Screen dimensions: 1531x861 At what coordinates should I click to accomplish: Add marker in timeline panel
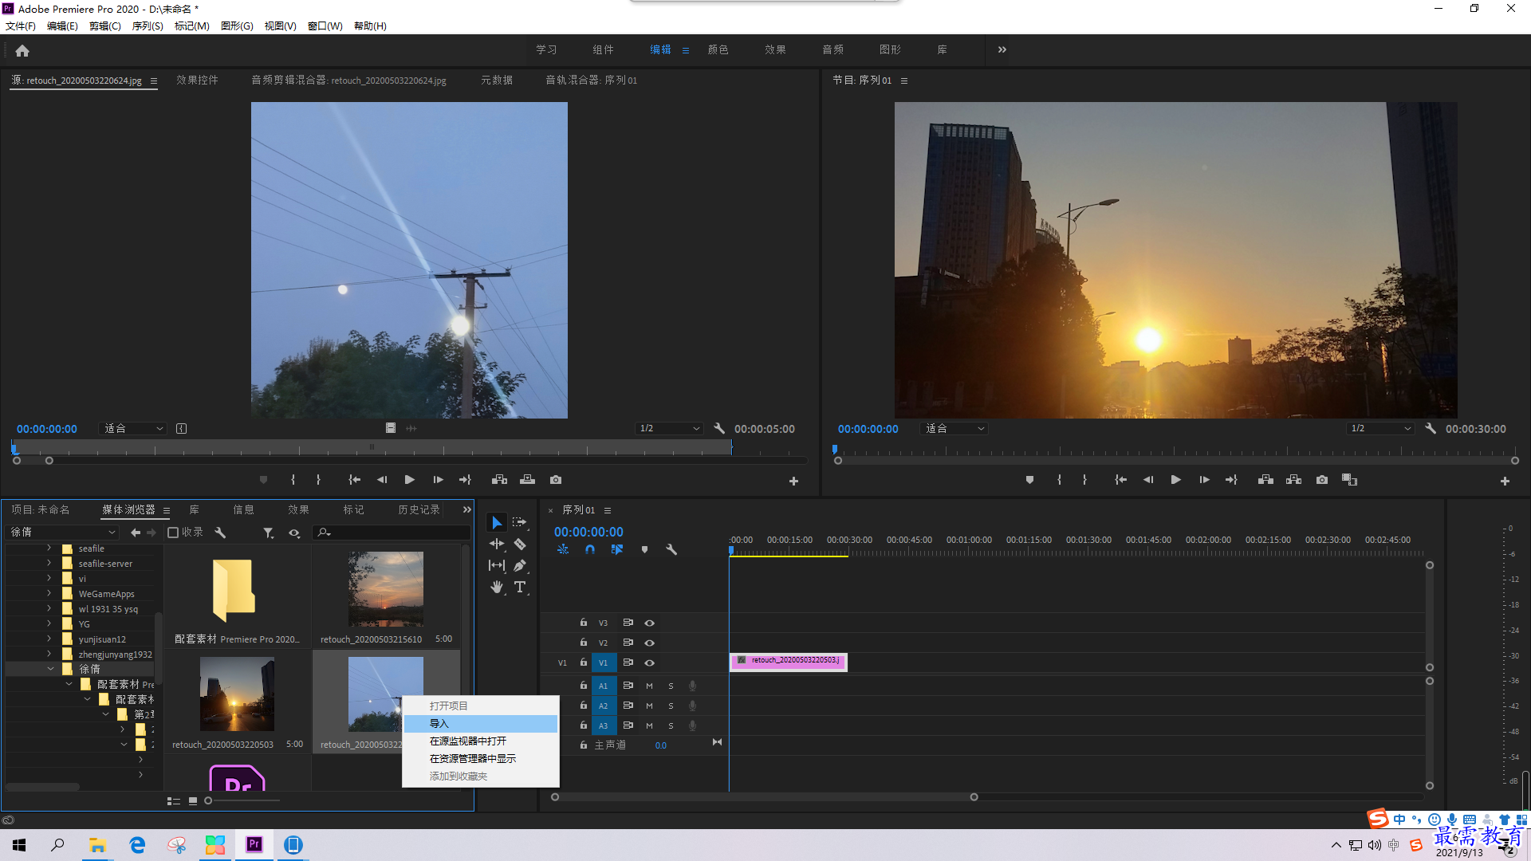(x=644, y=549)
